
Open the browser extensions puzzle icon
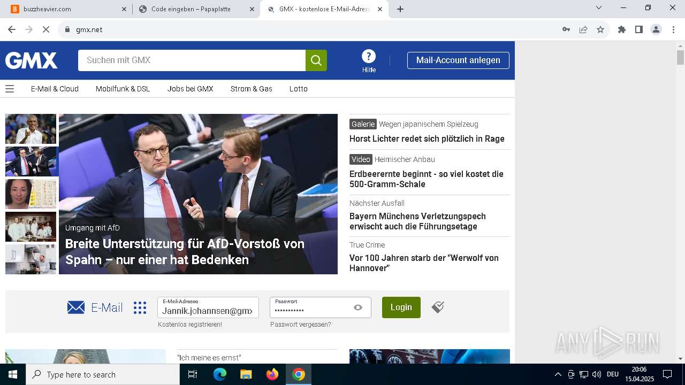[622, 29]
